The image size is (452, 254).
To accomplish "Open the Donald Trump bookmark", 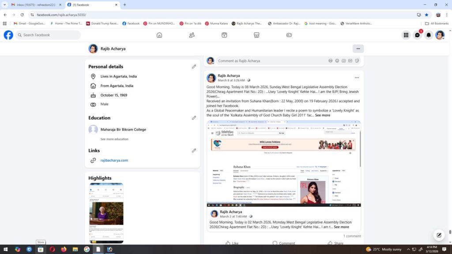I will [102, 23].
